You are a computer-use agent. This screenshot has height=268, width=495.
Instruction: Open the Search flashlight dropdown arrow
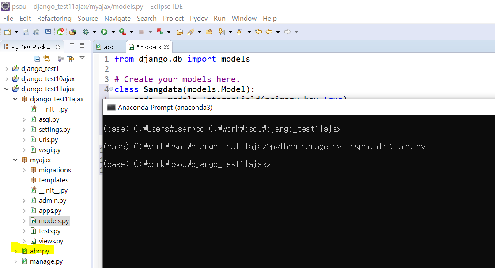coord(200,32)
